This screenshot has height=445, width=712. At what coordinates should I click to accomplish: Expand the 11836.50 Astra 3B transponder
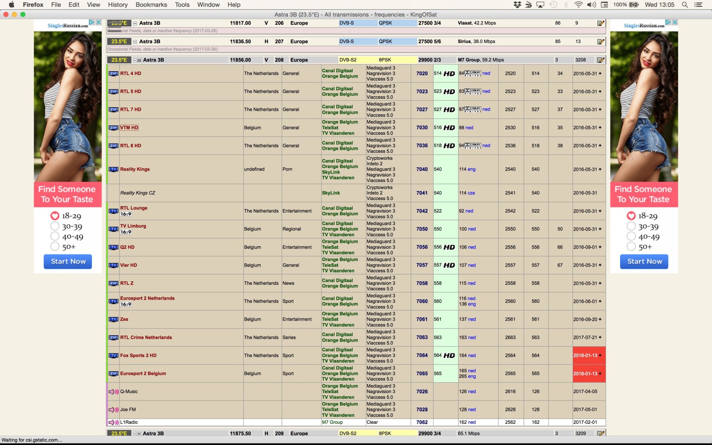click(135, 42)
